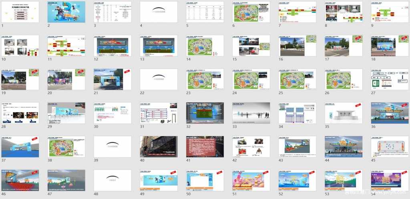Screen dimensions: 410x199
Task: Select slide 27 with Excel icon
Action: (x=390, y=79)
